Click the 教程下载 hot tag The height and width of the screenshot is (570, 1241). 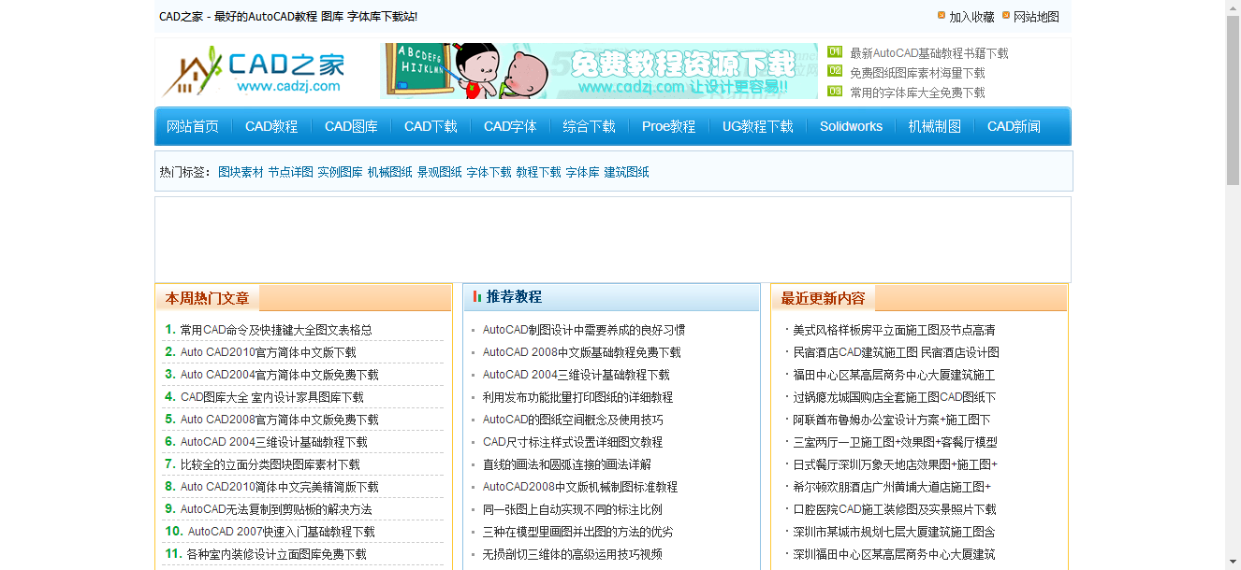(x=538, y=172)
